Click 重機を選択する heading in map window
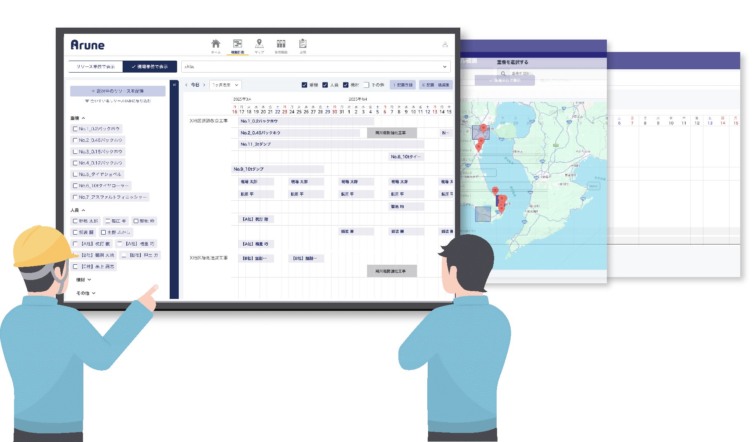The width and height of the screenshot is (753, 442). tap(512, 62)
